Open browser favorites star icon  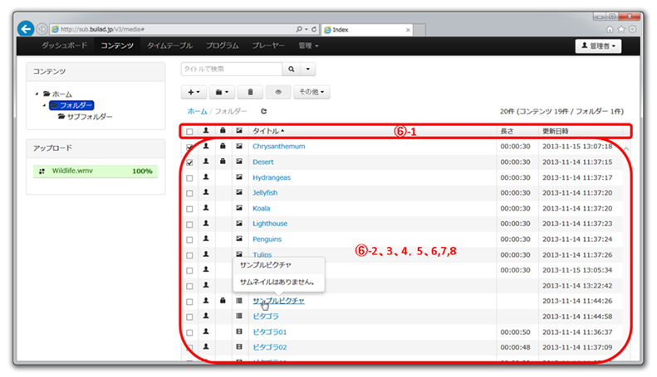(x=621, y=29)
